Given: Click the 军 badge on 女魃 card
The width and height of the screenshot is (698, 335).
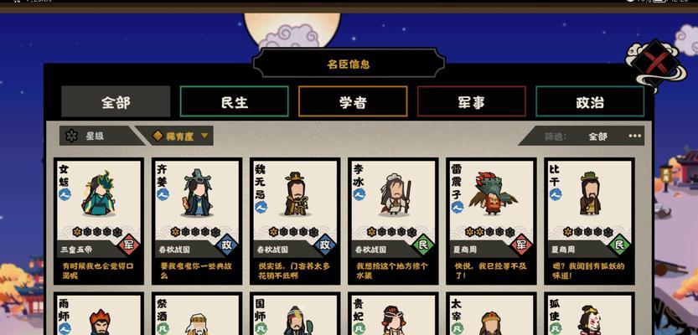Looking at the screenshot, I should coord(129,245).
